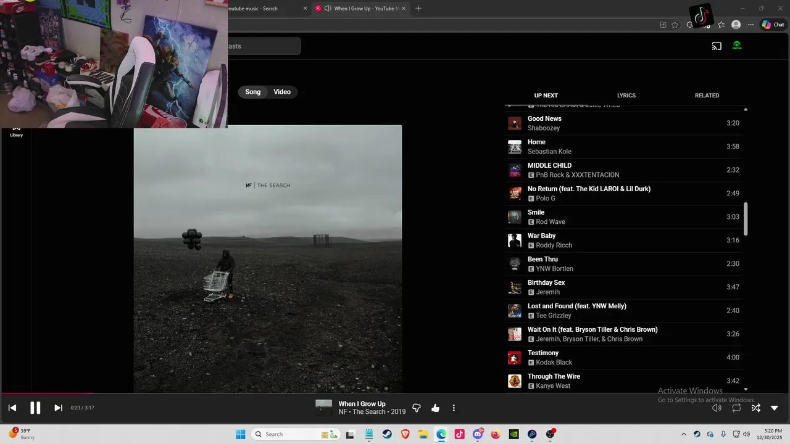Collapse the player page with the down arrow

(775, 408)
